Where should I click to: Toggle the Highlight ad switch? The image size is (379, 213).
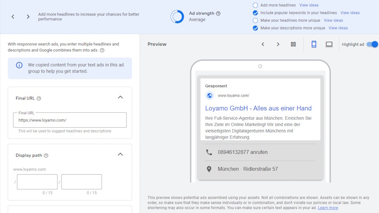(x=372, y=44)
